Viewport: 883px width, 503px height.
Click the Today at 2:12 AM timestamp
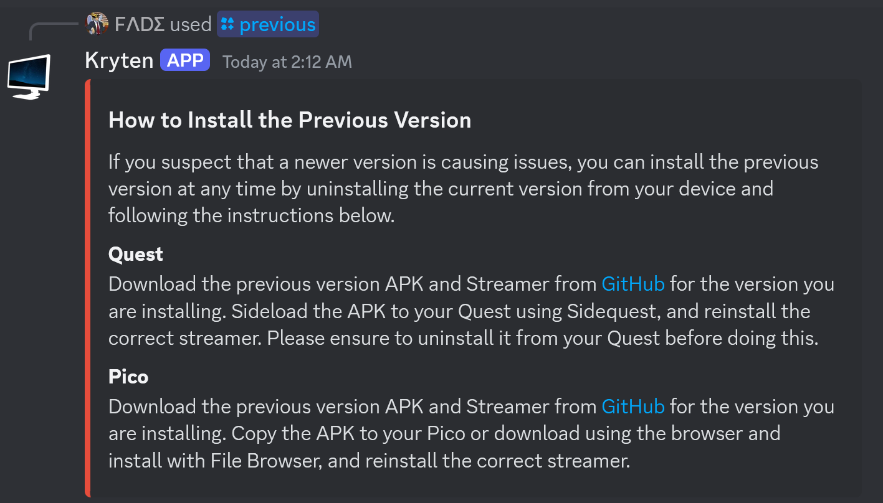click(287, 62)
